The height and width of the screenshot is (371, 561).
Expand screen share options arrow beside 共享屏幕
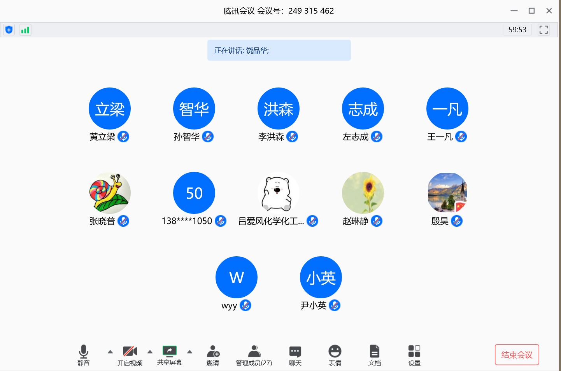[189, 352]
